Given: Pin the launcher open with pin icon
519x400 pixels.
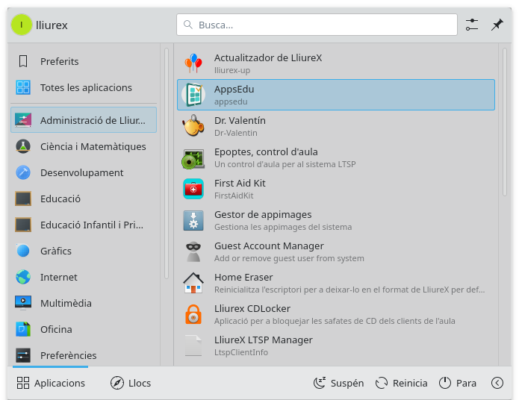Looking at the screenshot, I should tap(497, 25).
